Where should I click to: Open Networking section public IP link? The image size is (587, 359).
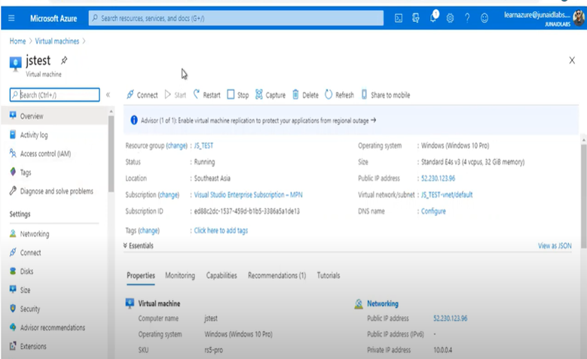pos(451,318)
